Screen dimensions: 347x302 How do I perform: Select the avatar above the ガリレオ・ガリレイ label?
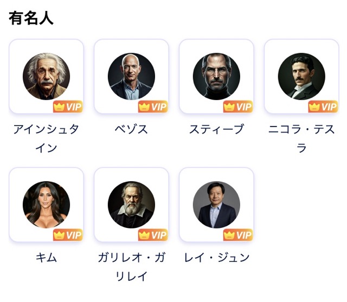131,205
